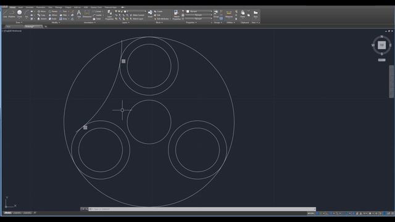Click the viewport controls label text
This screenshot has height=222, width=395.
[12, 31]
